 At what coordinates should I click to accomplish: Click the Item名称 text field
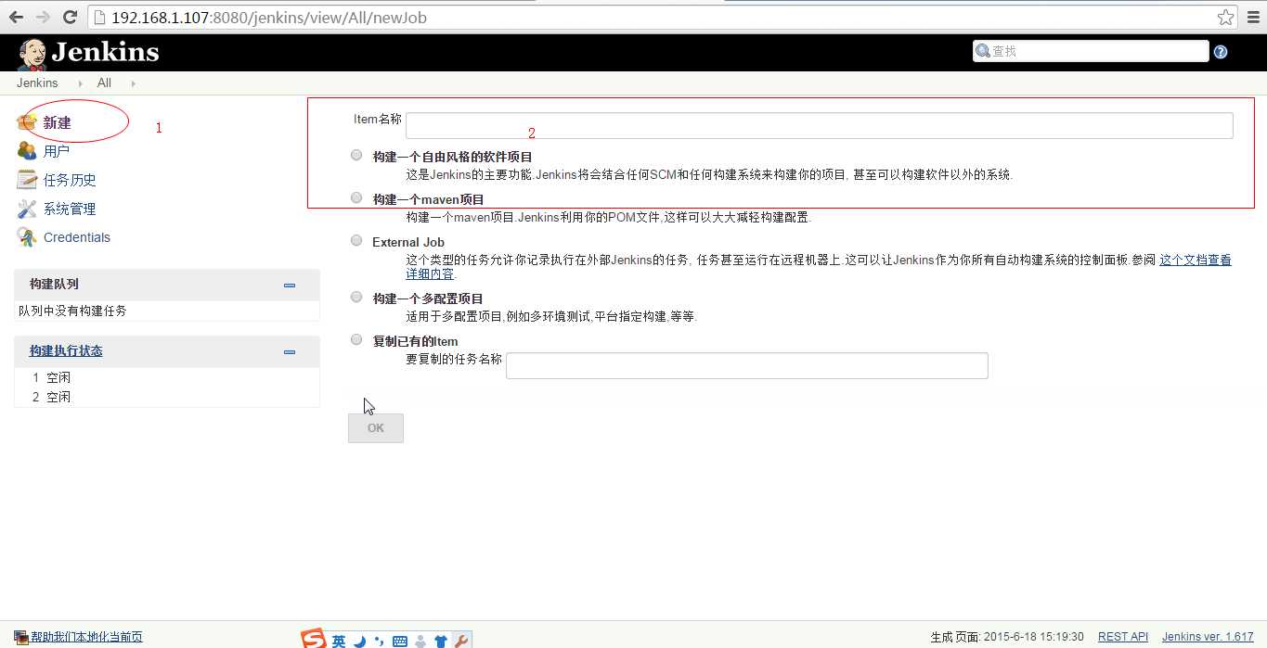(820, 125)
